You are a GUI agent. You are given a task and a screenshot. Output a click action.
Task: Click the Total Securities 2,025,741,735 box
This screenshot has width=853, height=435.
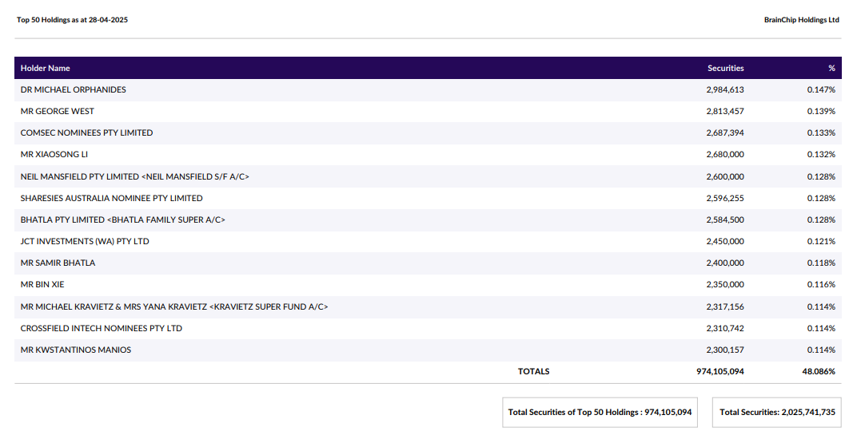pyautogui.click(x=777, y=412)
